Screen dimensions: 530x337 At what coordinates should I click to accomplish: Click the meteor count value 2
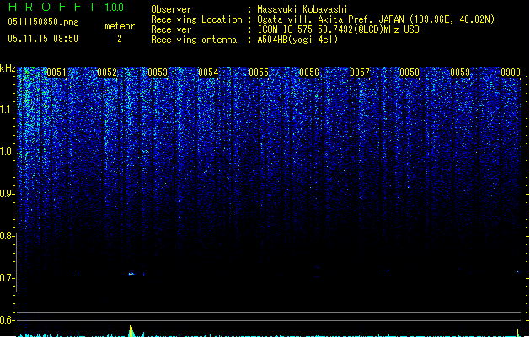[120, 39]
